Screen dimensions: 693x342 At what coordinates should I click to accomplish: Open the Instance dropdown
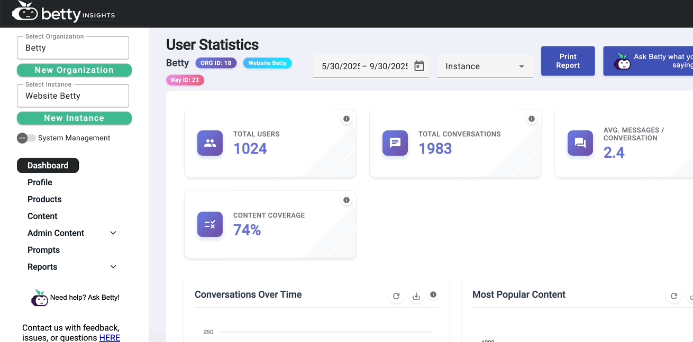tap(485, 66)
